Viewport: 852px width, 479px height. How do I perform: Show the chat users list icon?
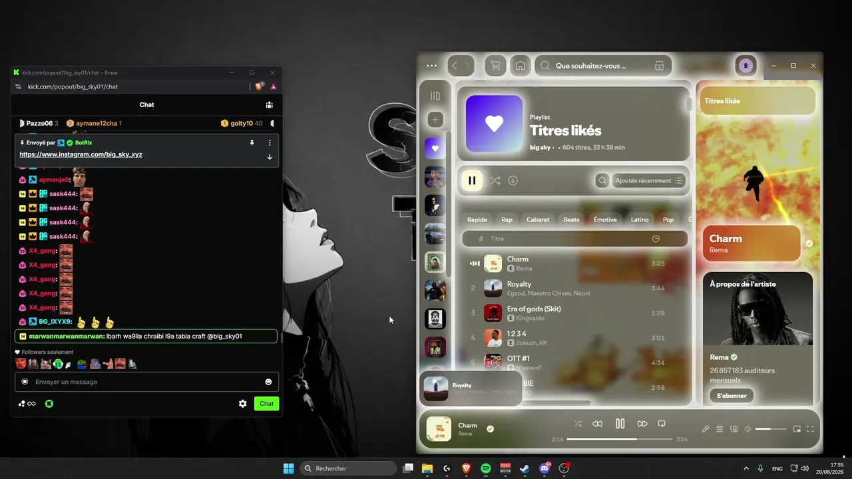coord(269,104)
